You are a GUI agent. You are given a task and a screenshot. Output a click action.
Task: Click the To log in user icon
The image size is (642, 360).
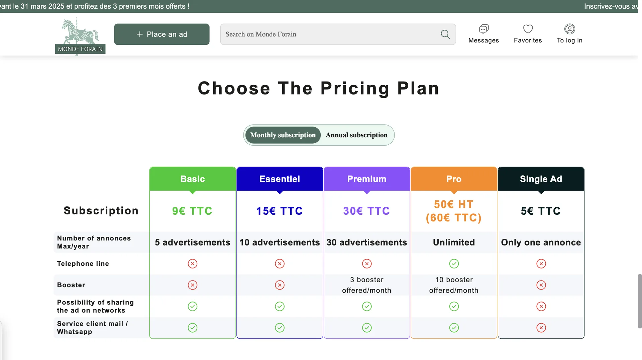(569, 29)
